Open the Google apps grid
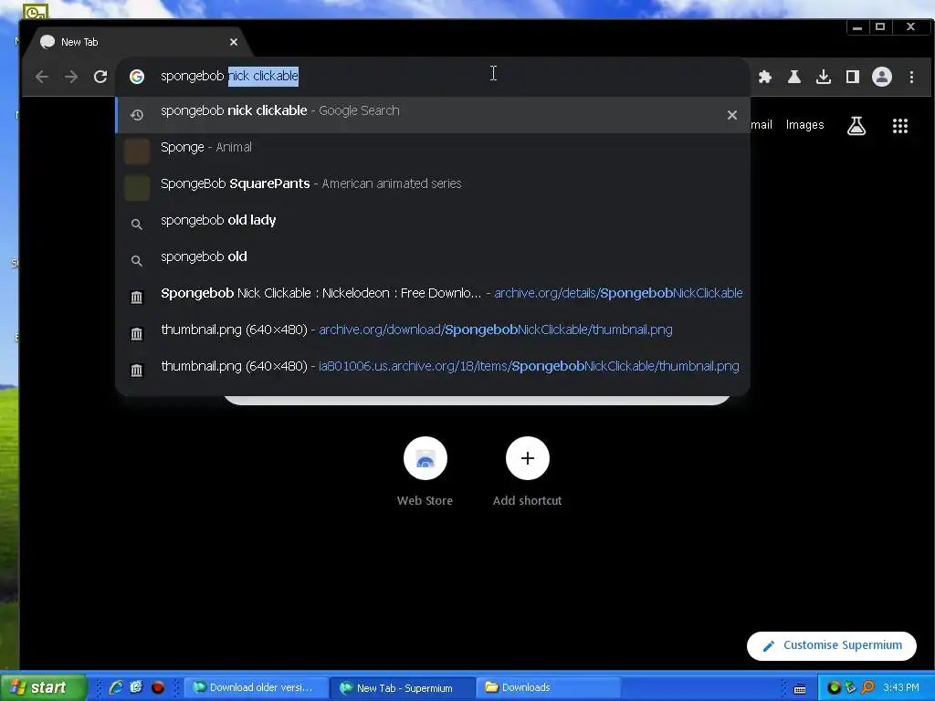This screenshot has height=701, width=935. click(x=899, y=125)
